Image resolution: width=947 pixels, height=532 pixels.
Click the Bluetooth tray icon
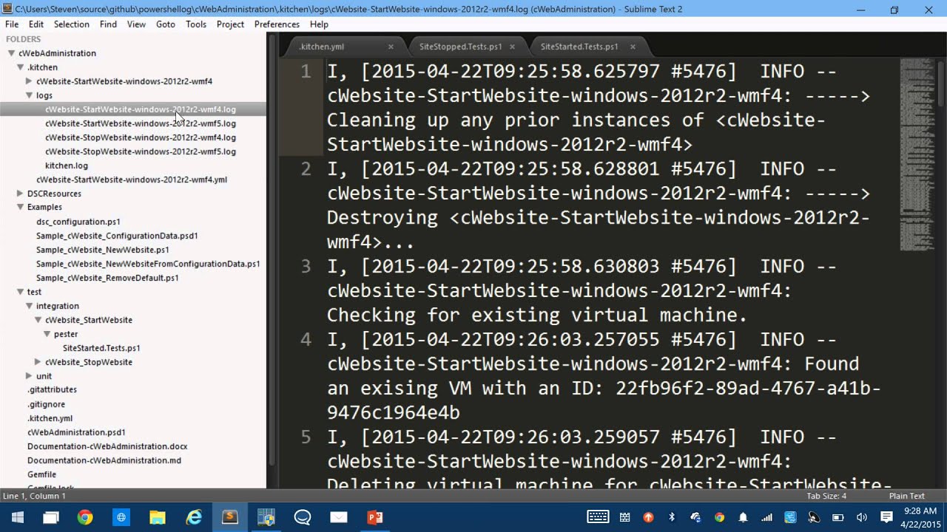[672, 517]
